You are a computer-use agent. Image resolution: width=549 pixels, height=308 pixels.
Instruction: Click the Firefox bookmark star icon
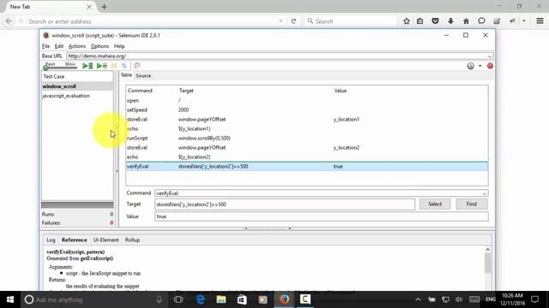(x=406, y=21)
